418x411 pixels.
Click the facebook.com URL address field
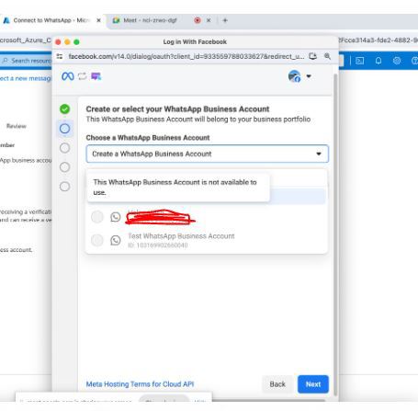pyautogui.click(x=186, y=56)
